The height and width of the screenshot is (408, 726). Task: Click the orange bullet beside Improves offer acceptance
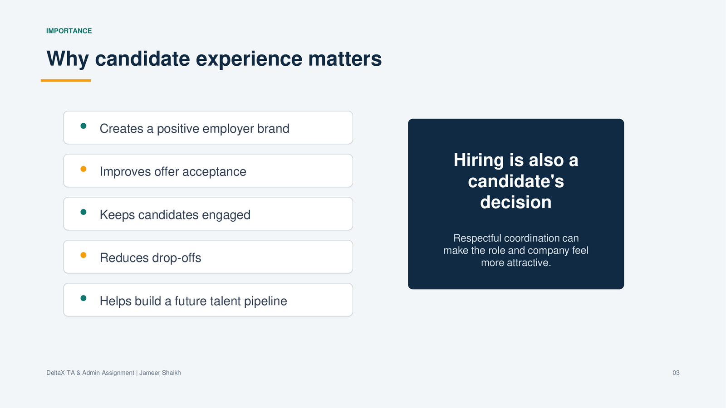(x=83, y=169)
